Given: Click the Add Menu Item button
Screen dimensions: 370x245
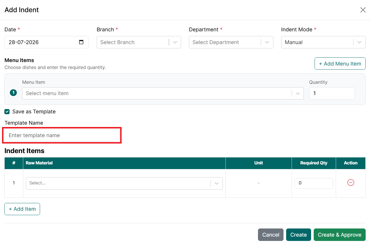Looking at the screenshot, I should coord(340,63).
